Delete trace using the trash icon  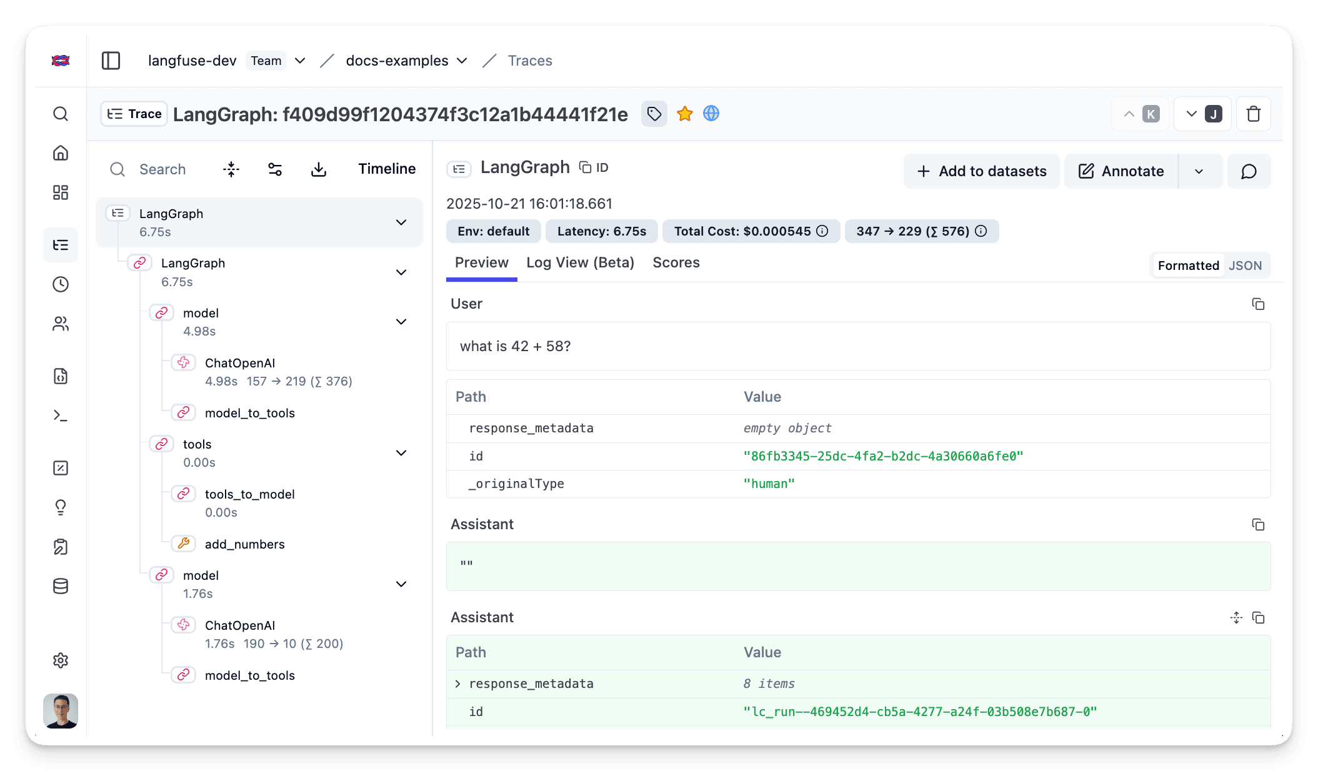point(1253,114)
